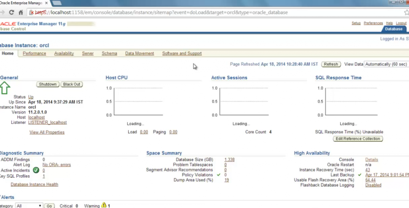409x208 pixels.
Task: Click the Host CPU chart
Action: (139, 101)
